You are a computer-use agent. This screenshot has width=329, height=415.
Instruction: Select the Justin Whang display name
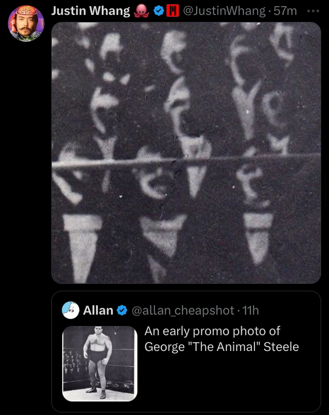pos(91,11)
